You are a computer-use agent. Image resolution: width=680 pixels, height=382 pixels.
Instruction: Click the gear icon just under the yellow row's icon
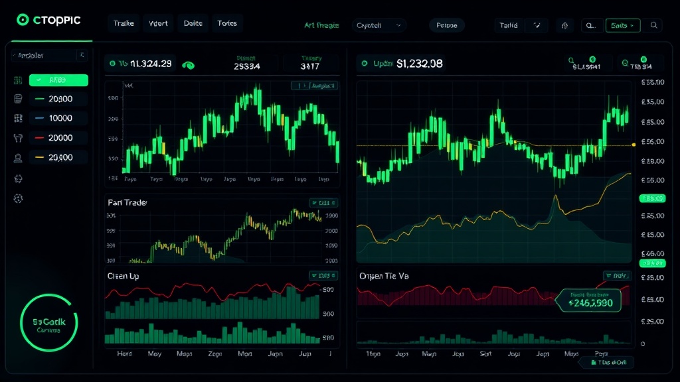(x=18, y=178)
